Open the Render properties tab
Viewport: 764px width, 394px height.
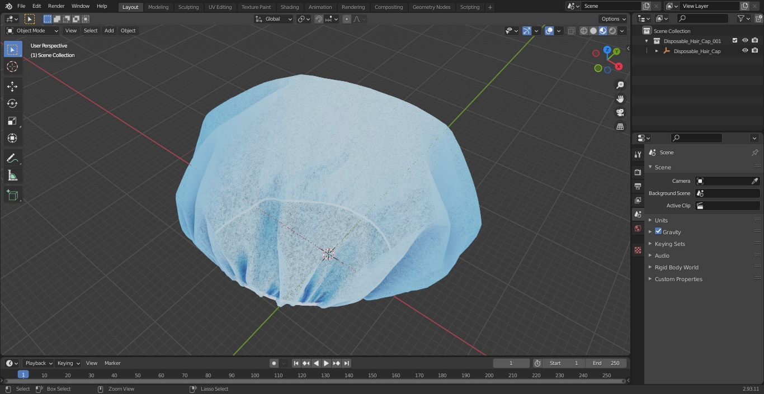coord(638,172)
